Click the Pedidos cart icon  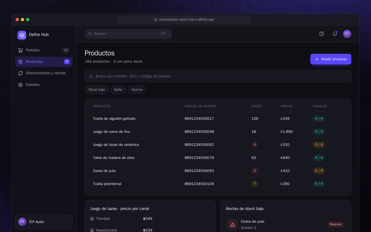20,50
